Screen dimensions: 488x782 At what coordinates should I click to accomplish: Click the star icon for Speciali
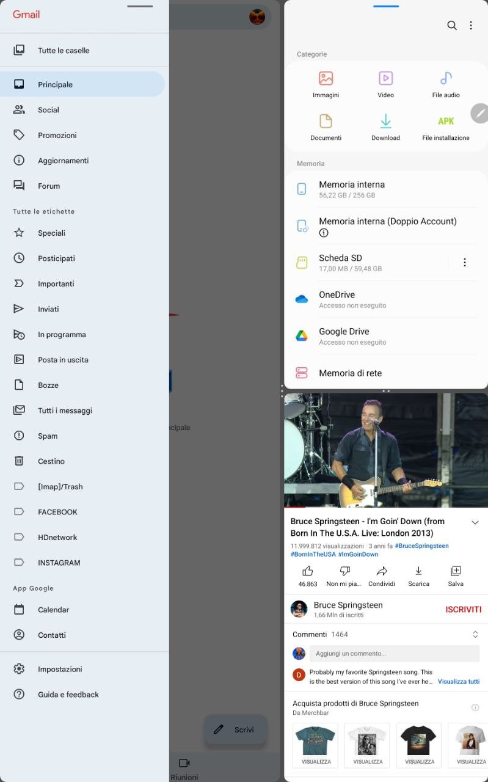click(19, 233)
